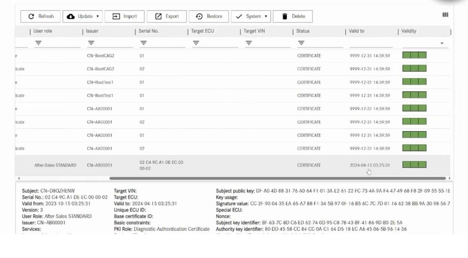468x258 pixels.
Task: Click the Delete trash can icon
Action: pyautogui.click(x=285, y=16)
